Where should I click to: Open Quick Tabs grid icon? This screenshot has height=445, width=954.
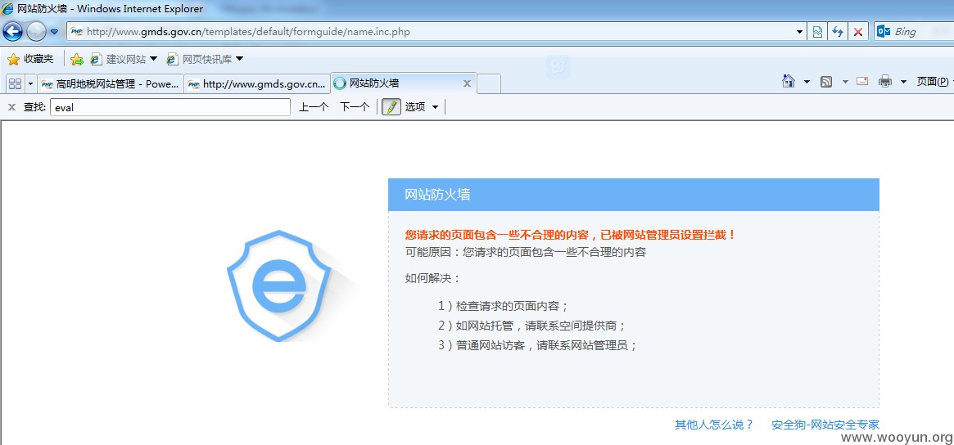pyautogui.click(x=15, y=83)
